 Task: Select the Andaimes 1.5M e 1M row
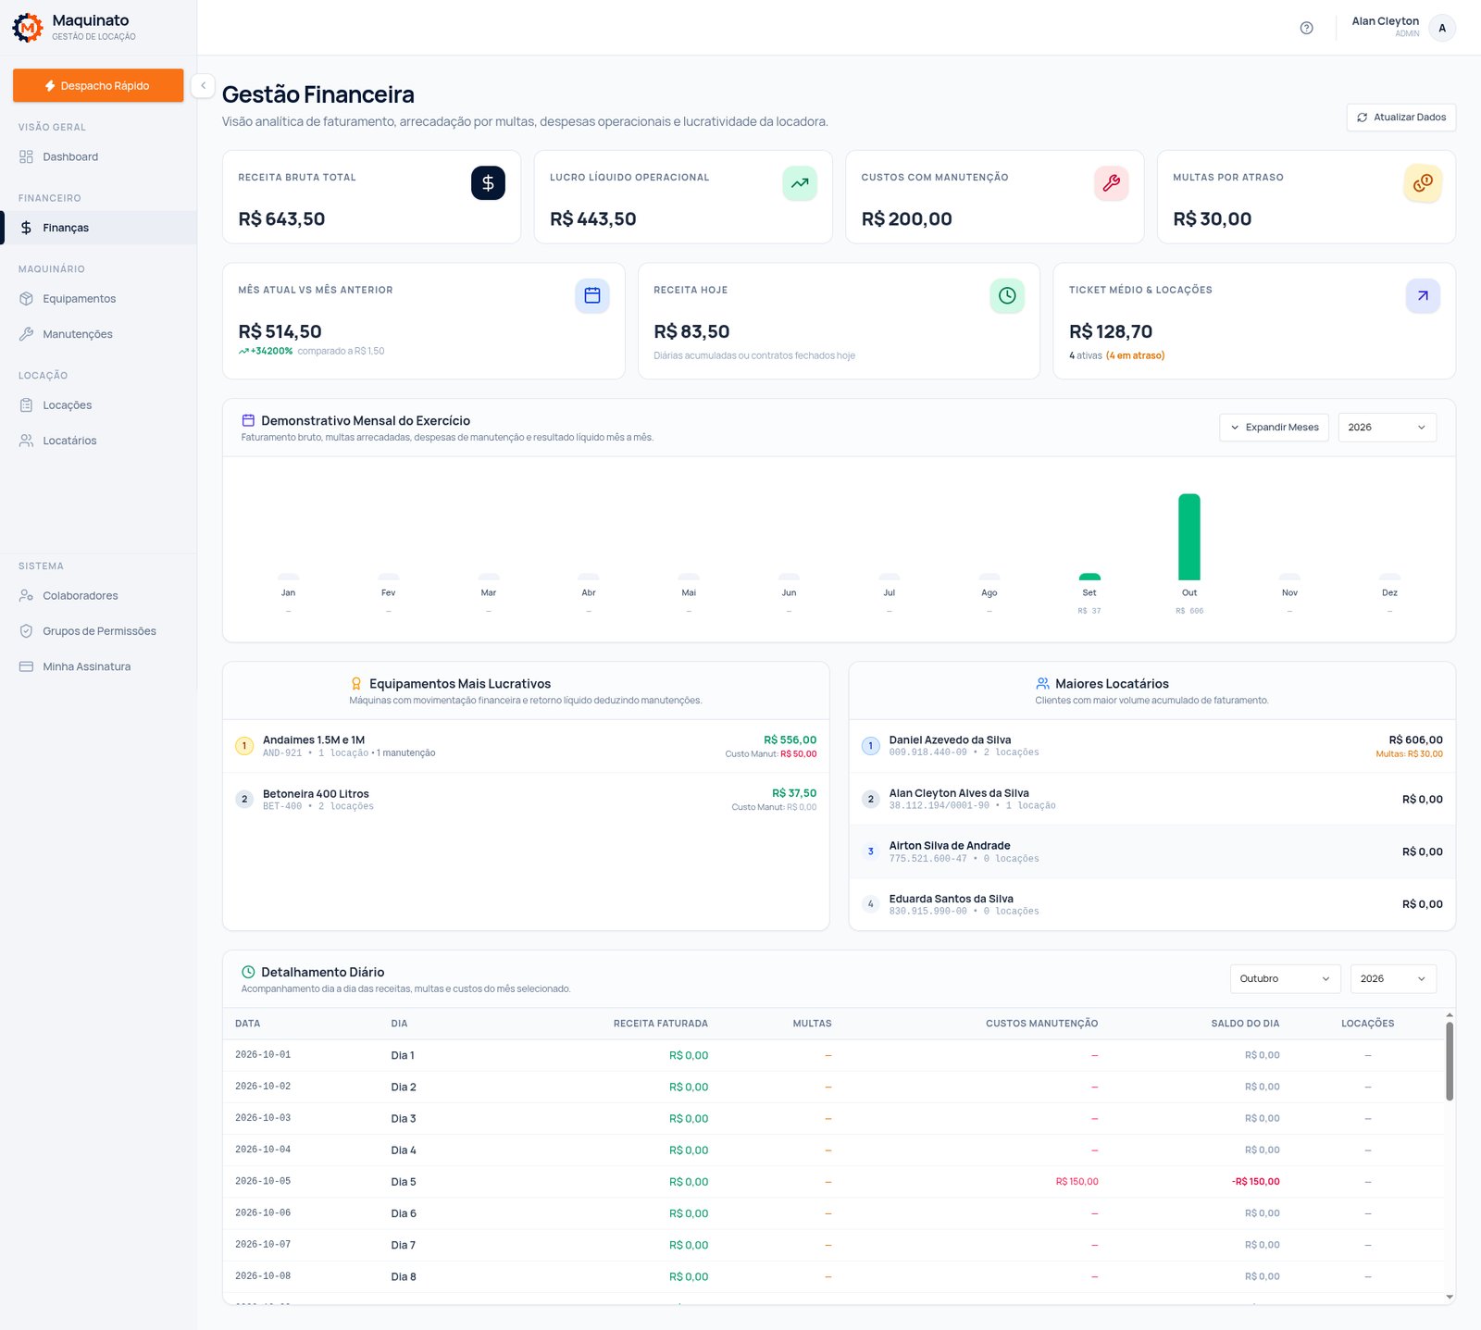click(x=526, y=746)
